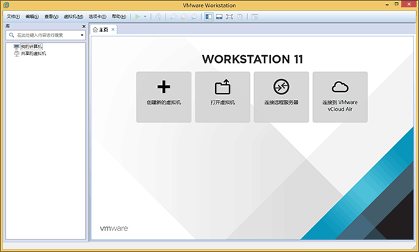Click the full screen mode icon
Viewport: 419px width, 252px height.
tap(229, 17)
